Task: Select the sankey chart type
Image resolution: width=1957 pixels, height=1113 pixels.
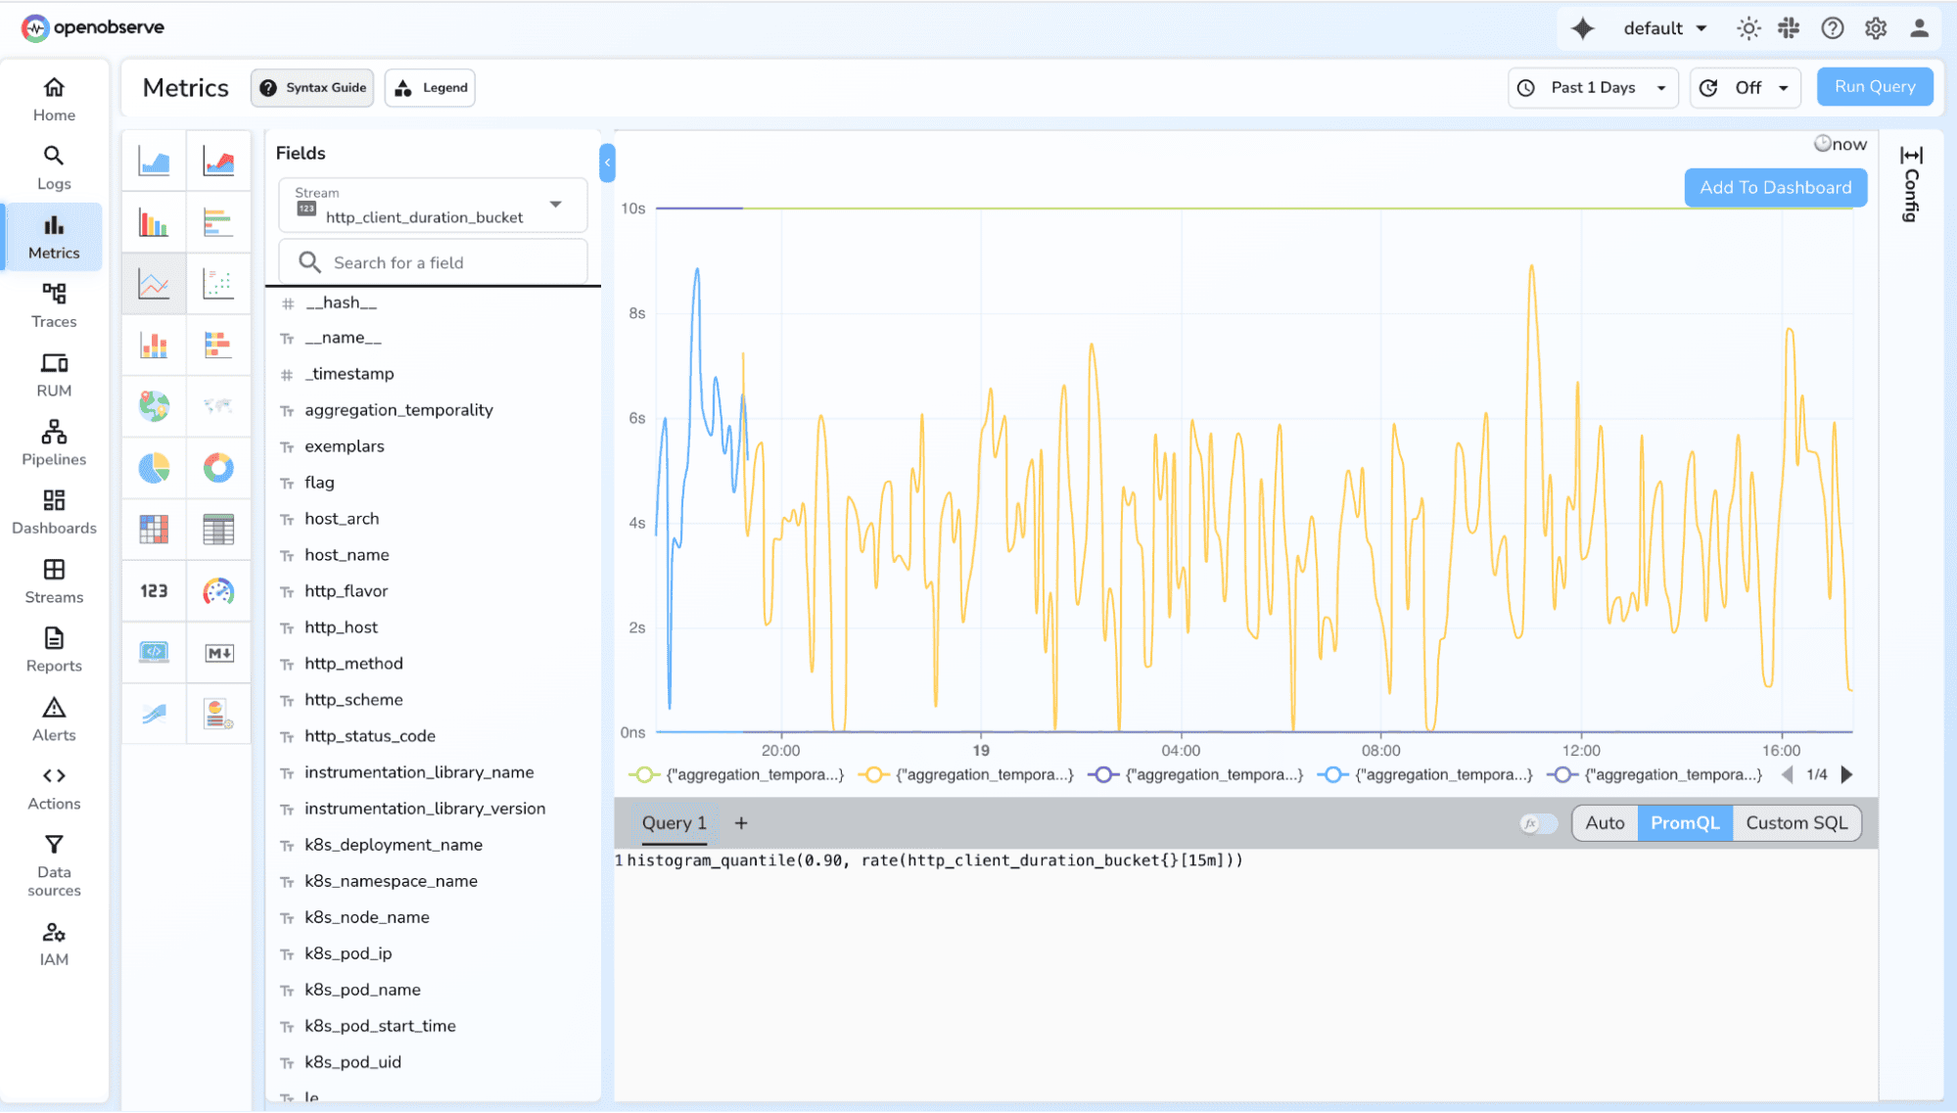Action: click(153, 714)
